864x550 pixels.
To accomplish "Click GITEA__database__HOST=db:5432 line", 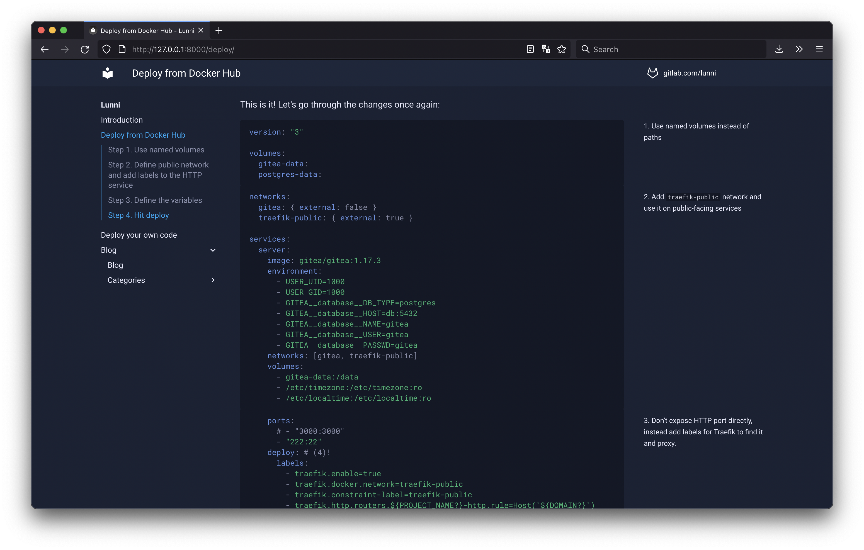I will click(x=347, y=313).
